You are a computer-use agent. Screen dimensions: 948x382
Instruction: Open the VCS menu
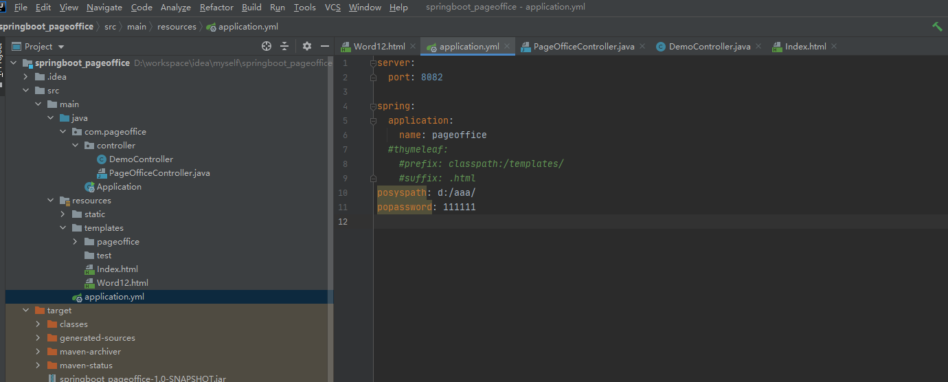pyautogui.click(x=332, y=8)
